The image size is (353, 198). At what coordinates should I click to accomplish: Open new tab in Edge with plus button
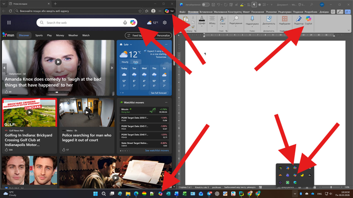[55, 4]
